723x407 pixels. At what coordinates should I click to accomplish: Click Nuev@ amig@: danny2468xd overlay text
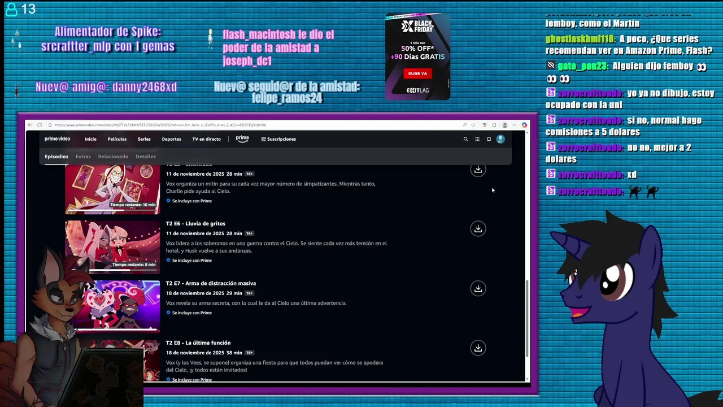tap(106, 87)
